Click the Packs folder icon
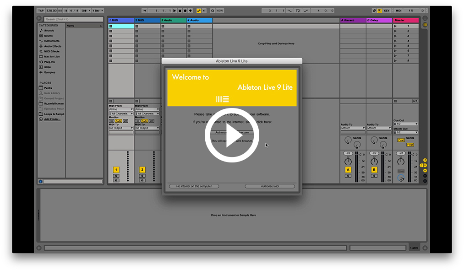464x270 pixels. (x=41, y=88)
